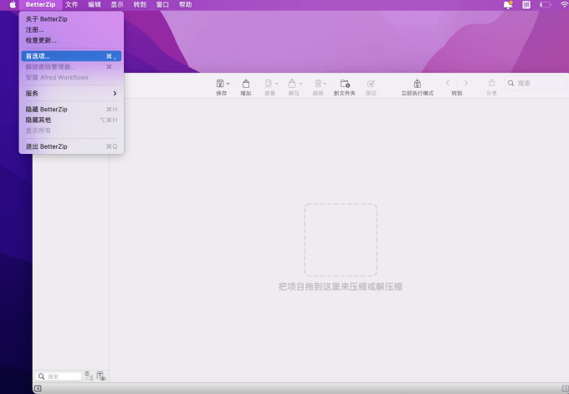The width and height of the screenshot is (569, 394).
Task: Click the View (查看) magnifier icon
Action: pos(269,84)
